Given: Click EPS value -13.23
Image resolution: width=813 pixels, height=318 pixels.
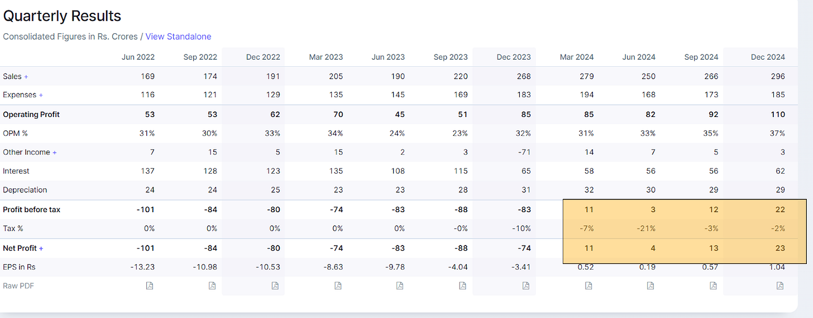Looking at the screenshot, I should click(142, 267).
